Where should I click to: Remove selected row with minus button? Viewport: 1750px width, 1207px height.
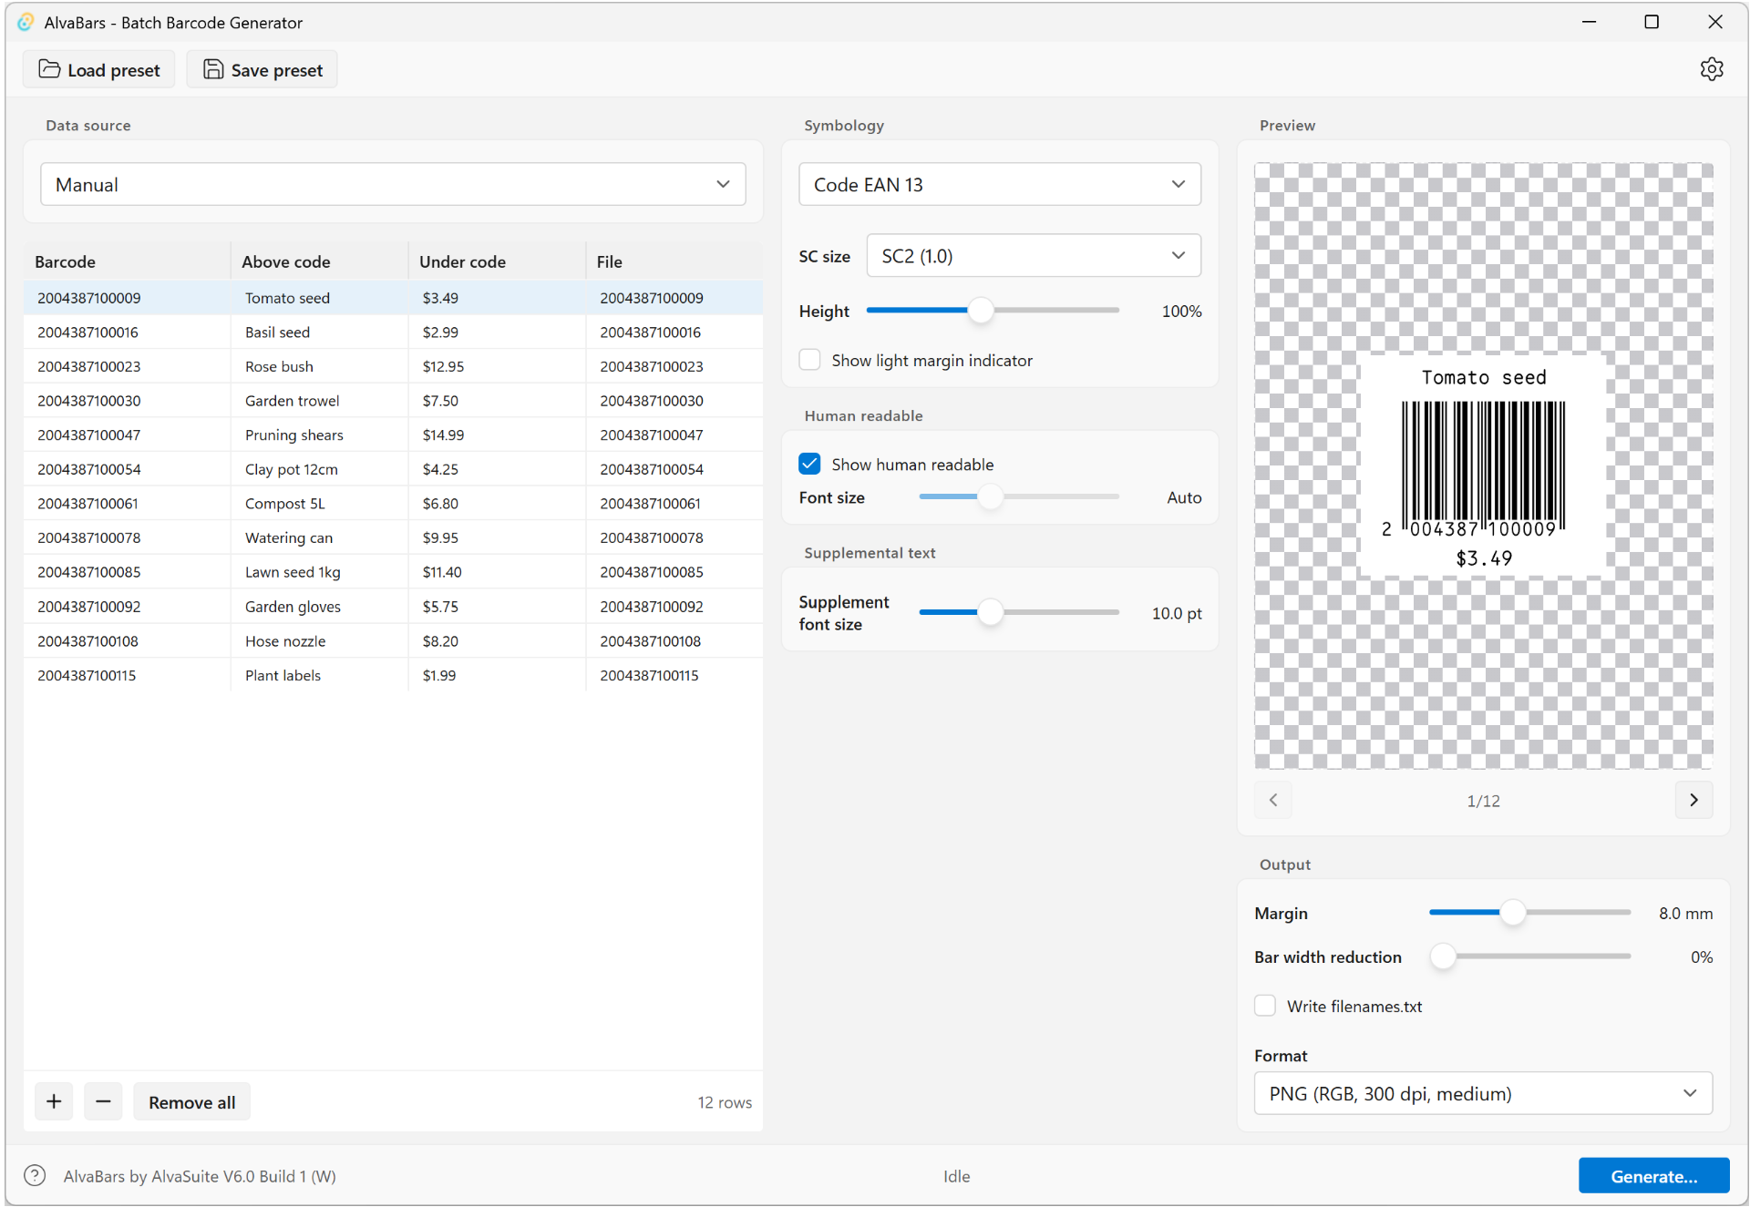coord(103,1101)
